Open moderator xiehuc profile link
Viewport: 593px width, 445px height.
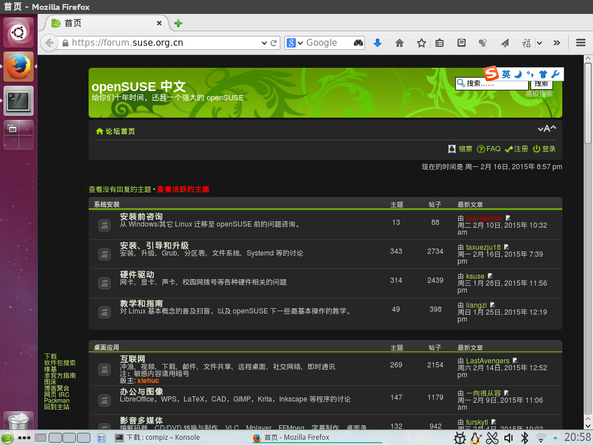pos(148,381)
